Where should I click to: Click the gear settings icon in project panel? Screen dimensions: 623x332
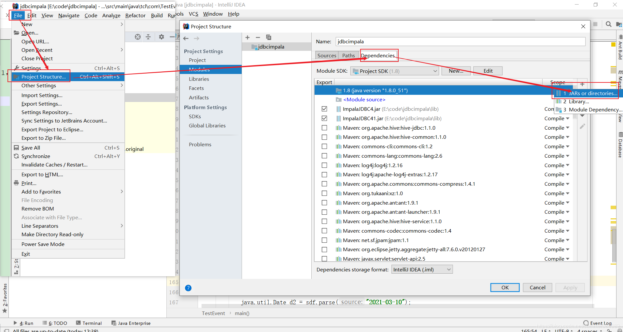[161, 37]
